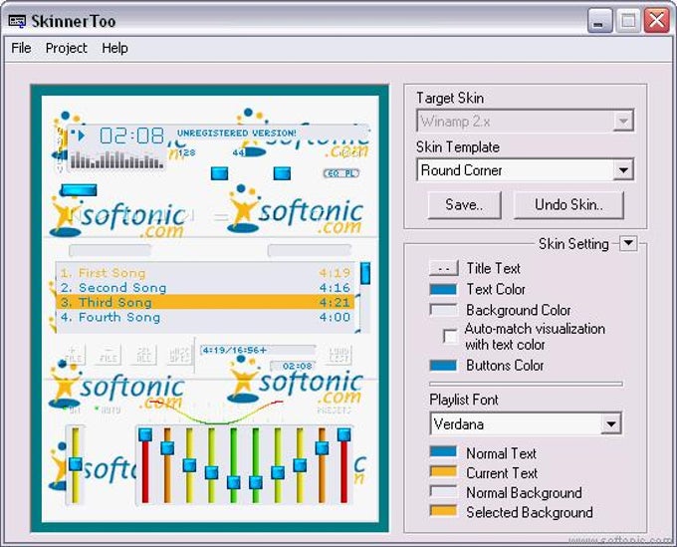This screenshot has height=547, width=677.
Task: Click the remove file playlist button in preview
Action: (109, 355)
